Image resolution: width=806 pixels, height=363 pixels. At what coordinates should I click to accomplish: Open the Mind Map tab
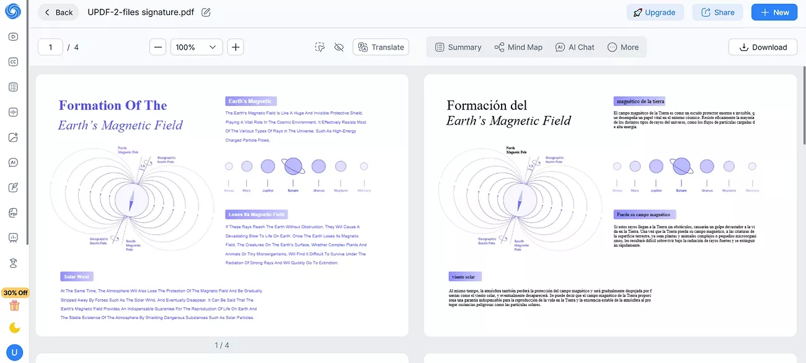(518, 47)
